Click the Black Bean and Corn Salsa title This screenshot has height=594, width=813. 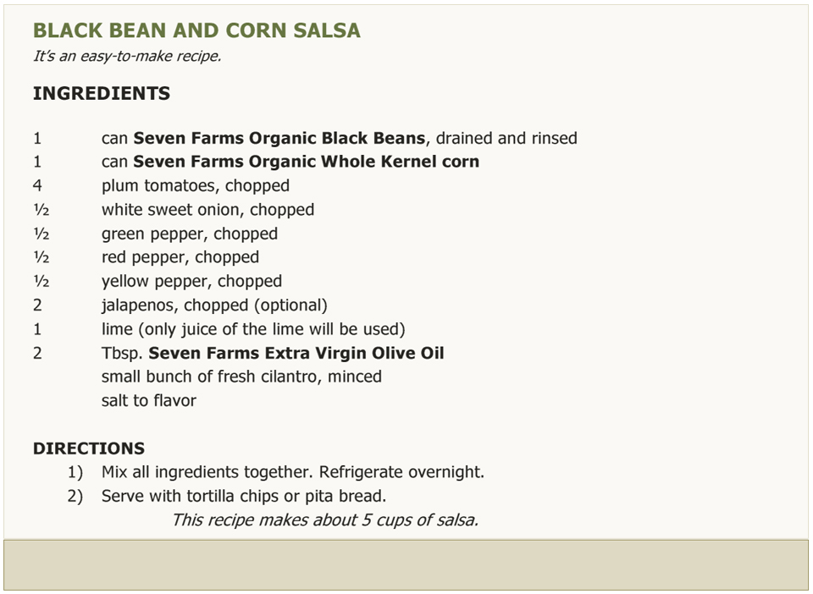click(x=196, y=30)
